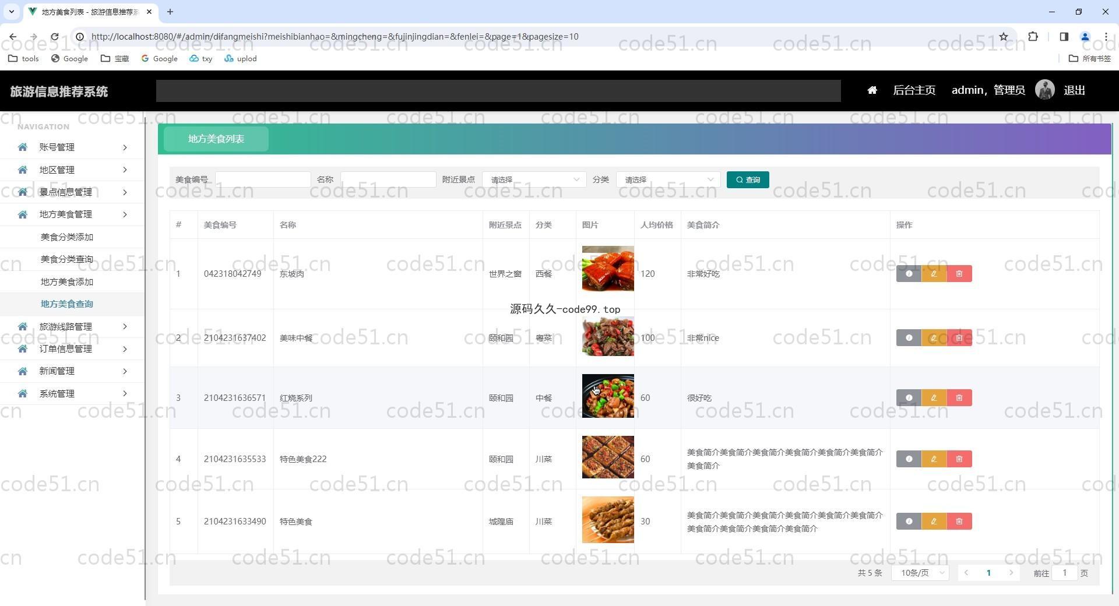Open the uplod bookmark
The image size is (1119, 606).
(240, 58)
